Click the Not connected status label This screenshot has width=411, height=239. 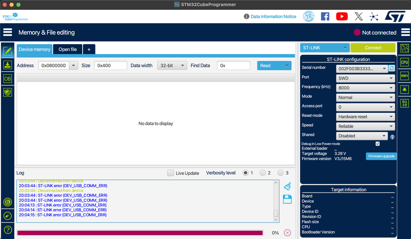tap(379, 32)
